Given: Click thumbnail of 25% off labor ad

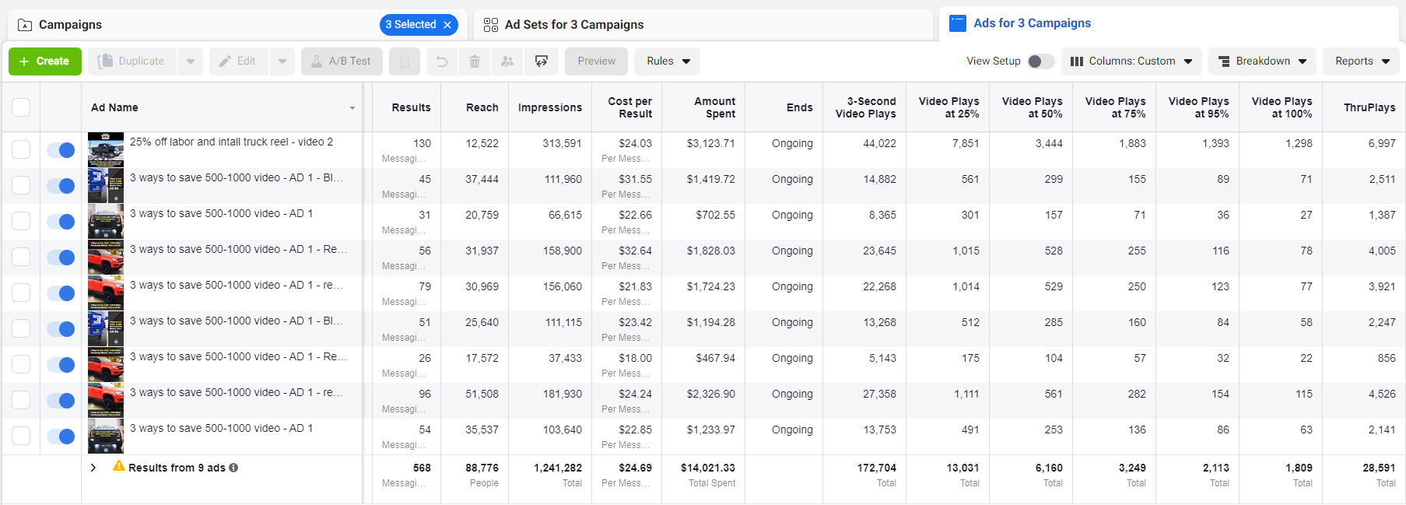Looking at the screenshot, I should 106,149.
